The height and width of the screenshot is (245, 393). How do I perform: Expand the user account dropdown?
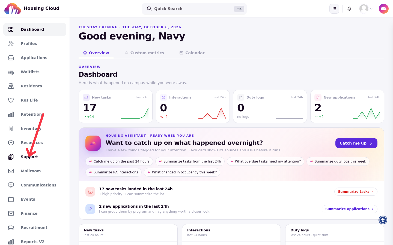pos(366,9)
